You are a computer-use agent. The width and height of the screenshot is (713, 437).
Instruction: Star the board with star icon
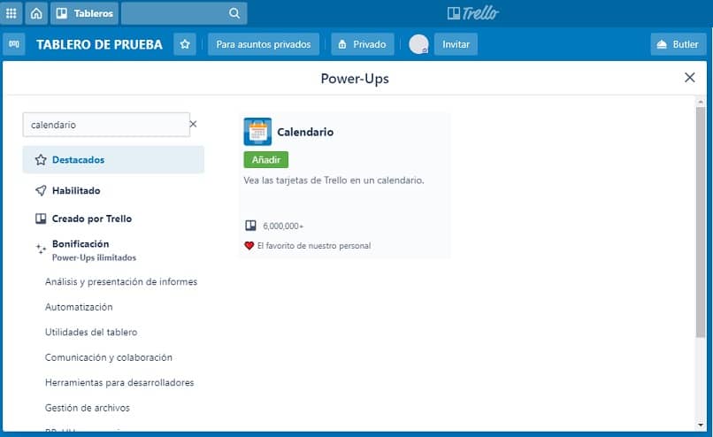[185, 44]
